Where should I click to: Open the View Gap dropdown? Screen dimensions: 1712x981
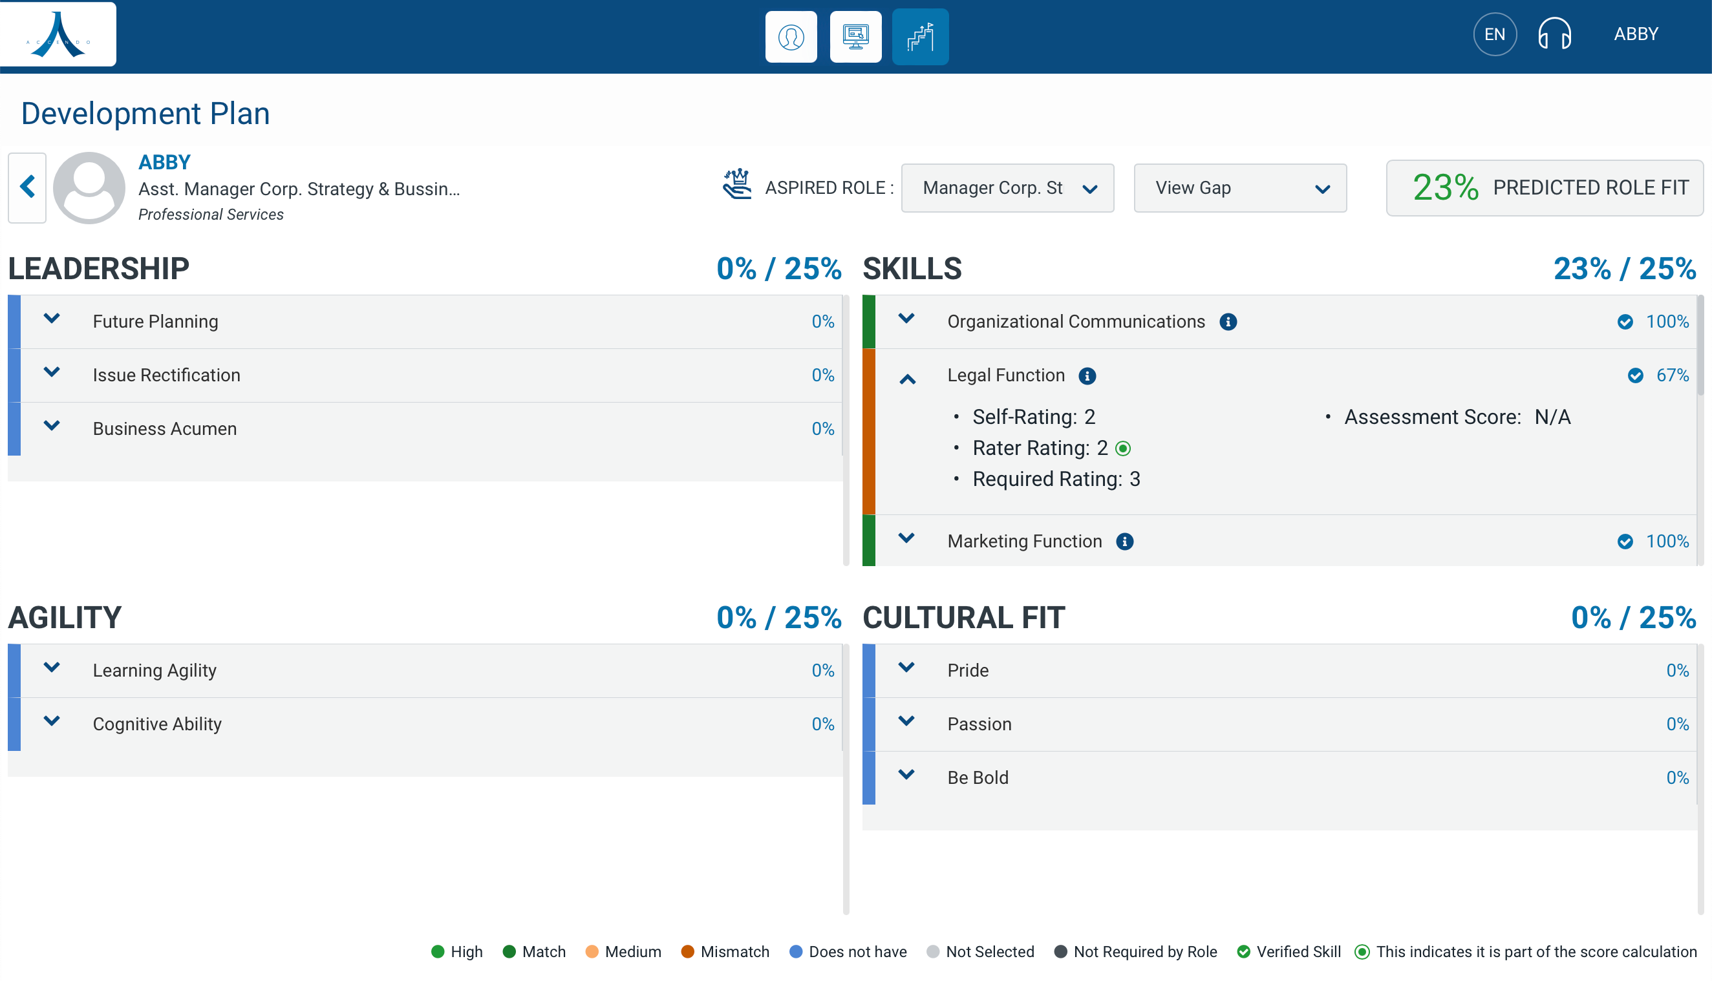[x=1239, y=188]
